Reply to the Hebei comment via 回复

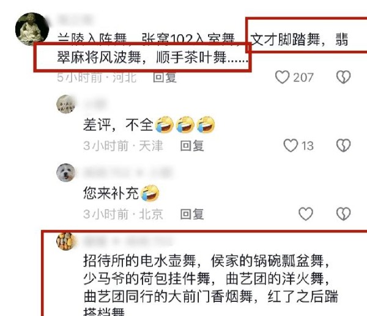coord(165,77)
